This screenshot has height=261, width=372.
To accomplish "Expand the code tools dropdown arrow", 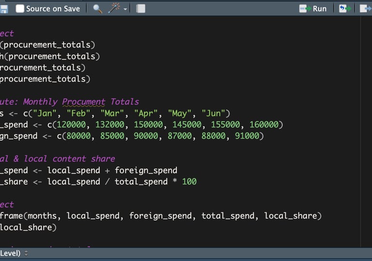I will (125, 9).
